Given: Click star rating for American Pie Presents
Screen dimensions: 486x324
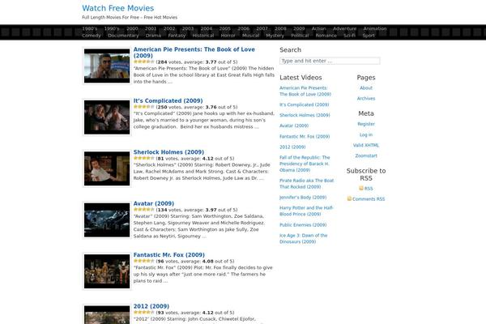Looking at the screenshot, I should pos(144,62).
